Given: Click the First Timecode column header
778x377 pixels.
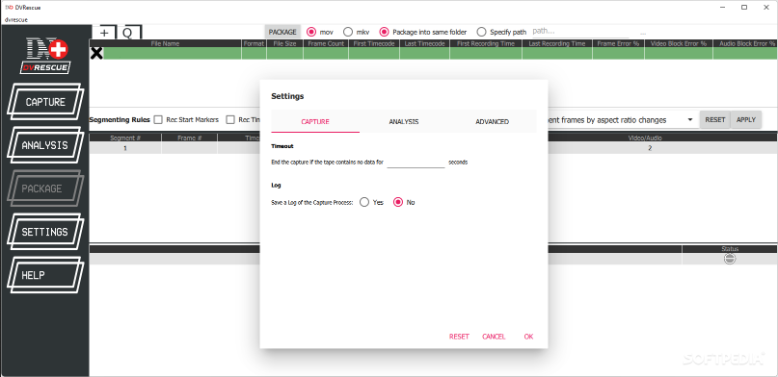Looking at the screenshot, I should pyautogui.click(x=374, y=43).
